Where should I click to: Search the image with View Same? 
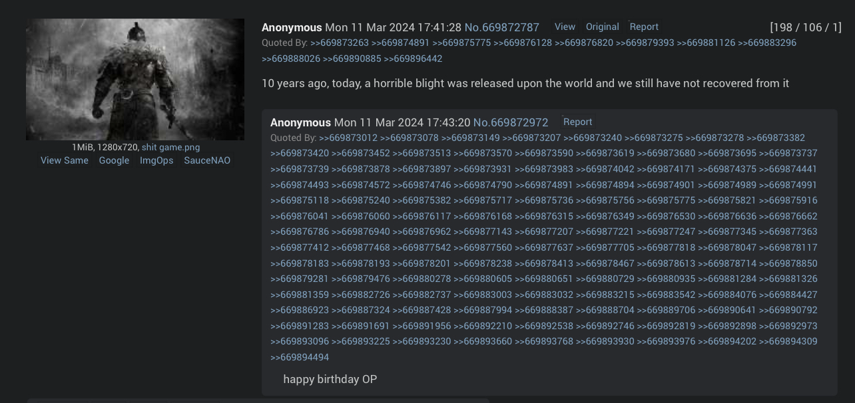click(65, 160)
